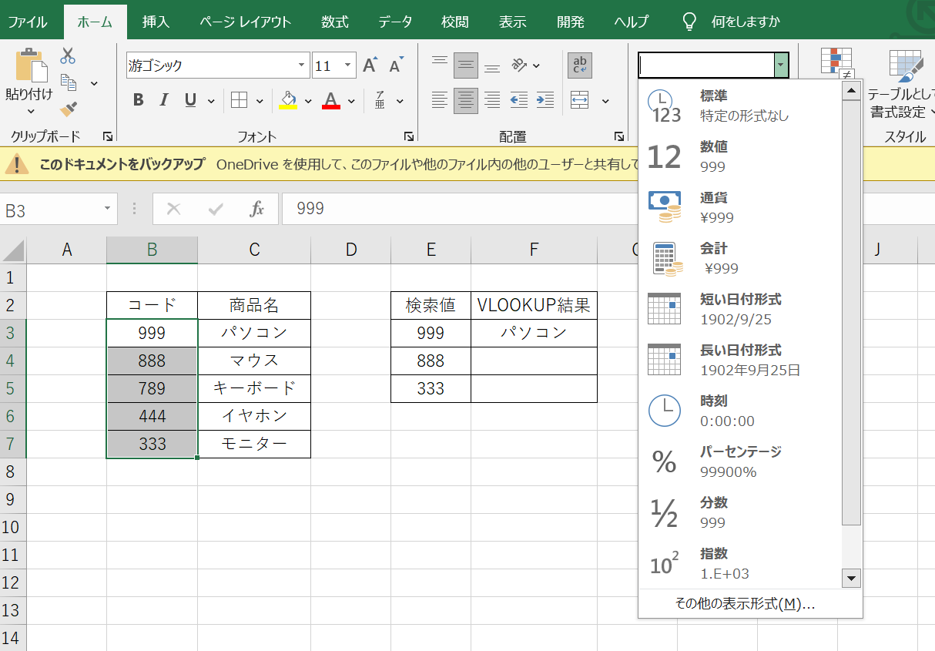This screenshot has width=935, height=651.
Task: Open the borders dropdown arrow
Action: coord(260,101)
